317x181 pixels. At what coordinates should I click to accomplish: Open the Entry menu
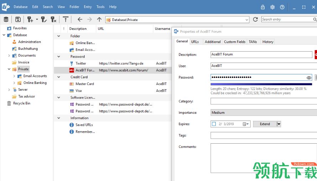click(x=88, y=7)
